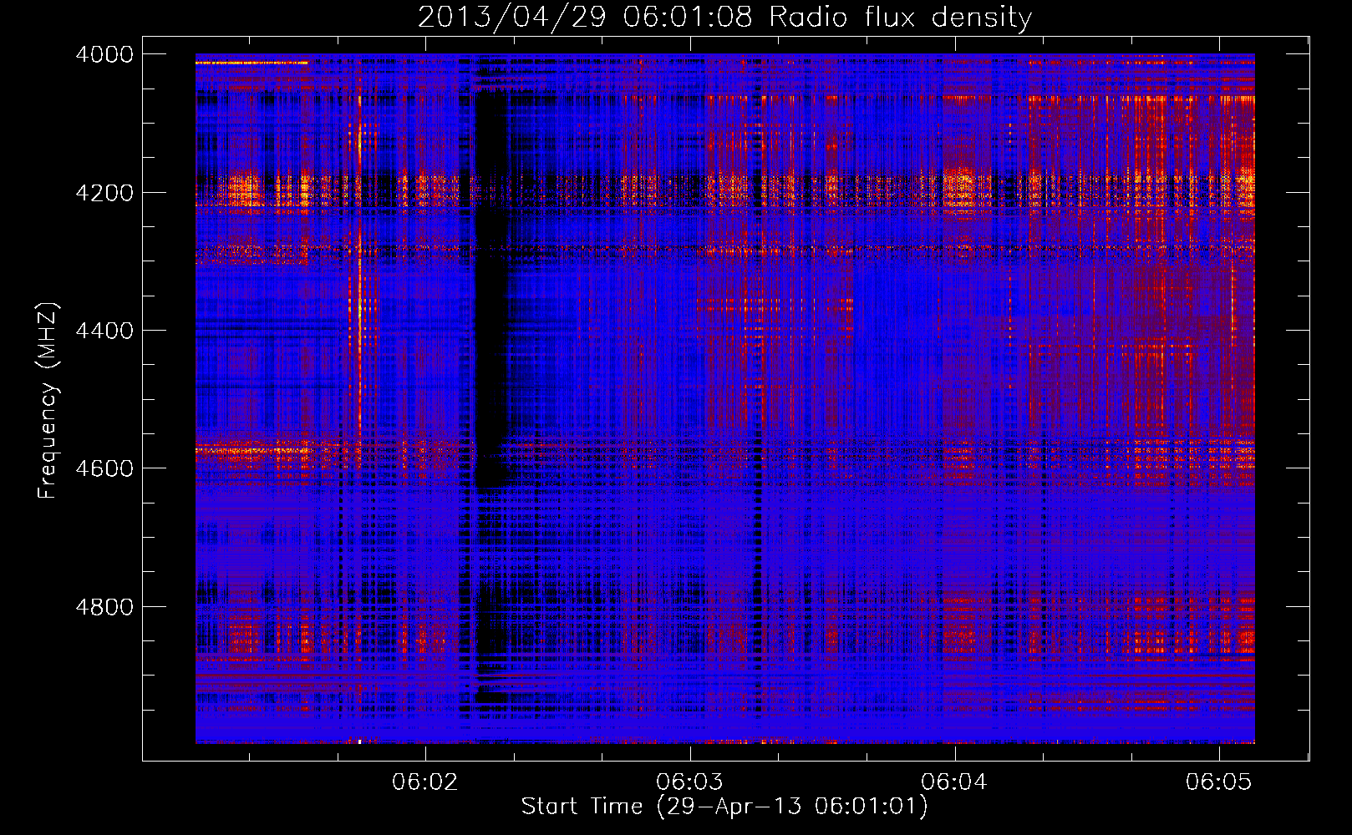
Task: Click the 06:02 time axis label
Action: tap(425, 782)
